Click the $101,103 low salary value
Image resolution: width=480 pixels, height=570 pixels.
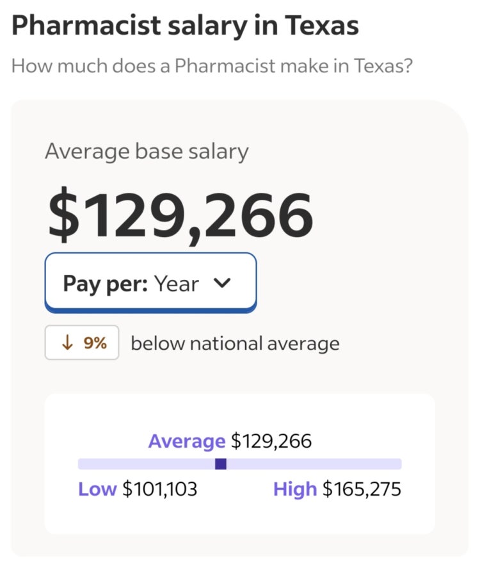point(160,489)
